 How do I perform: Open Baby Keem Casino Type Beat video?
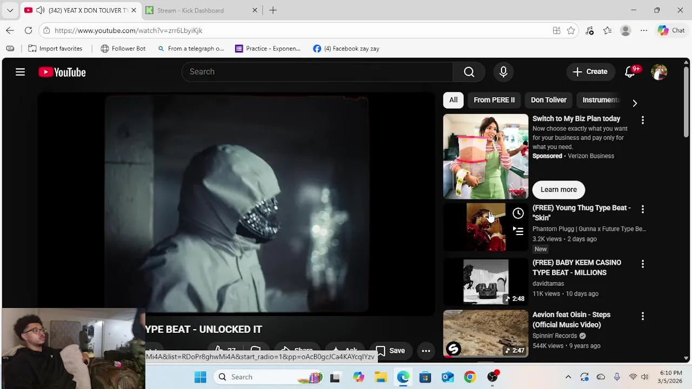tap(577, 267)
